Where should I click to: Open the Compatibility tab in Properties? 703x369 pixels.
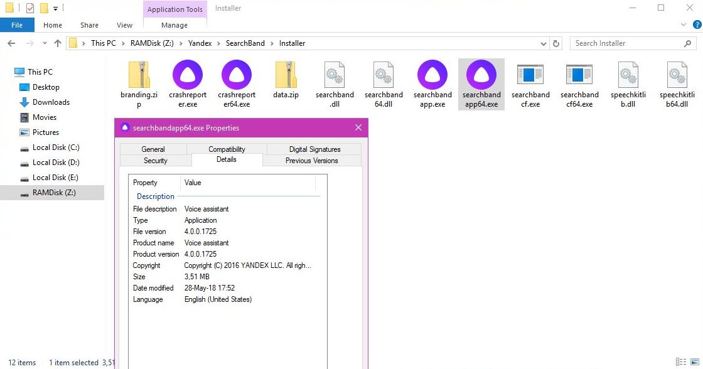coord(227,149)
